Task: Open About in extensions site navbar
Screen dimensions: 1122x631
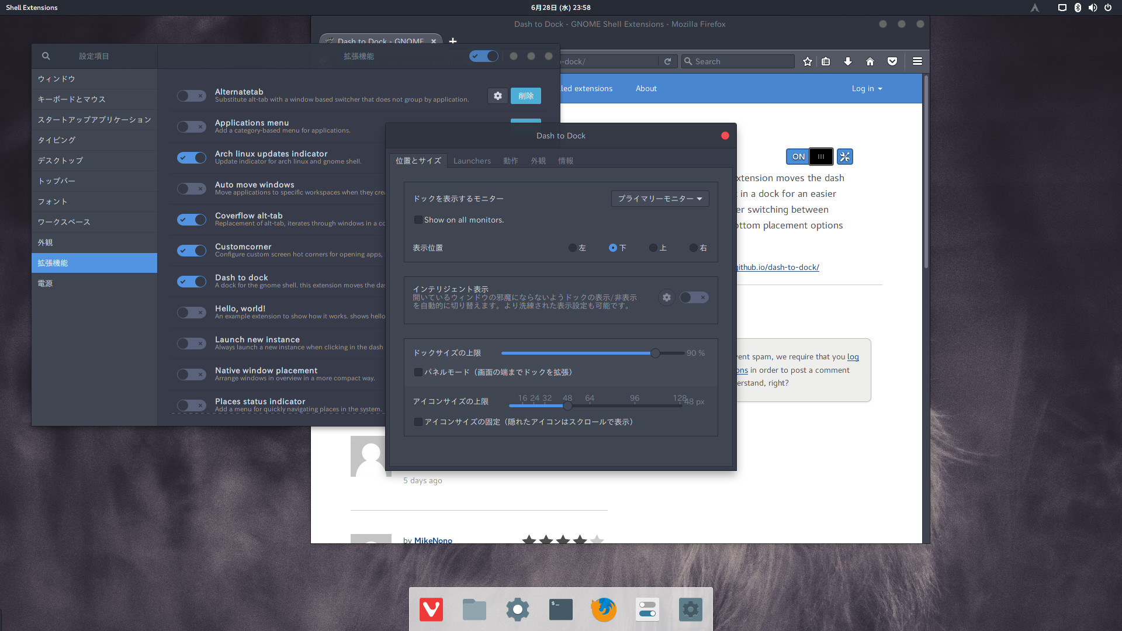Action: tap(646, 88)
